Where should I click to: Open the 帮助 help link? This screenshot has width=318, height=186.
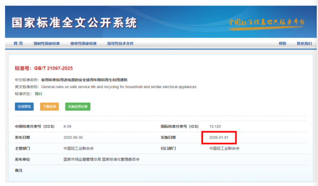[x=282, y=43]
